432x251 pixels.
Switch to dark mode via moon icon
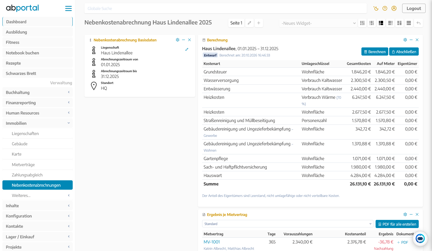pos(376,8)
